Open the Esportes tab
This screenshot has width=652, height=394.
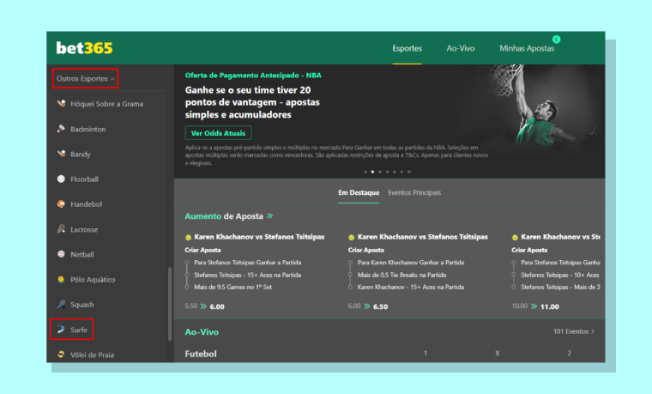[x=407, y=48]
